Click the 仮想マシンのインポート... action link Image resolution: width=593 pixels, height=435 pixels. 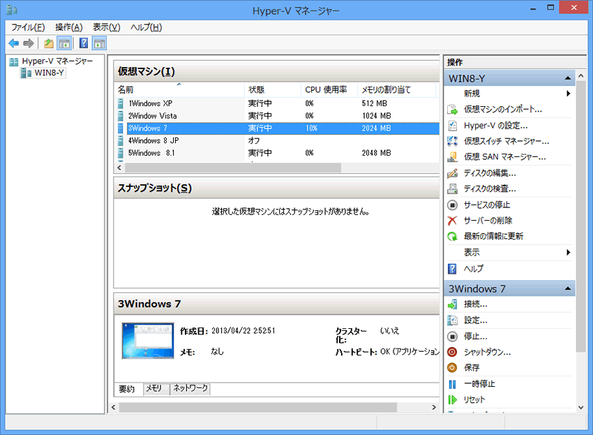click(x=502, y=110)
